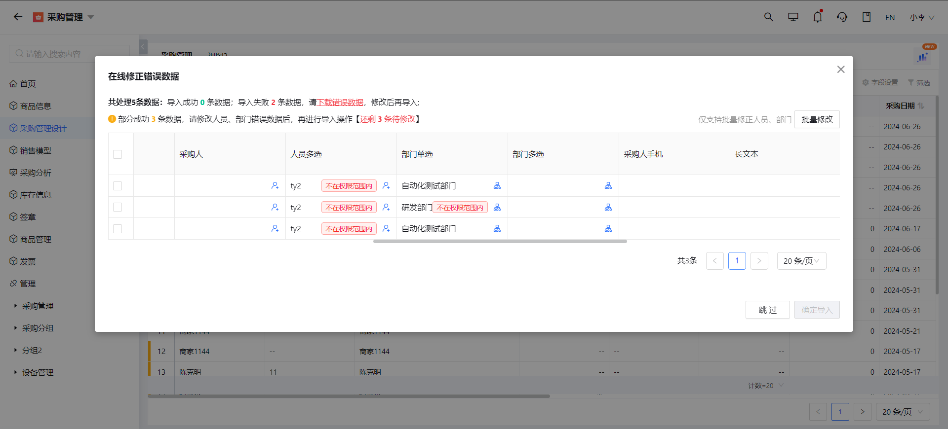Viewport: 948px width, 429px height.
Task: Expand 采购管理 tree group
Action: tap(15, 306)
